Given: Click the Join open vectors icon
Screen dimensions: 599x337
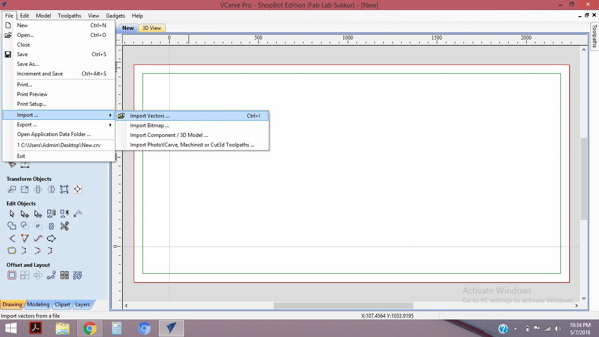Looking at the screenshot, I should click(12, 251).
